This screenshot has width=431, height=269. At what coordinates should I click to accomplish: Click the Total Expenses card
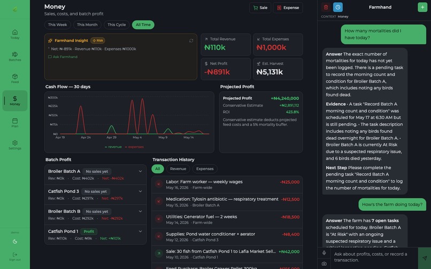[x=278, y=44]
